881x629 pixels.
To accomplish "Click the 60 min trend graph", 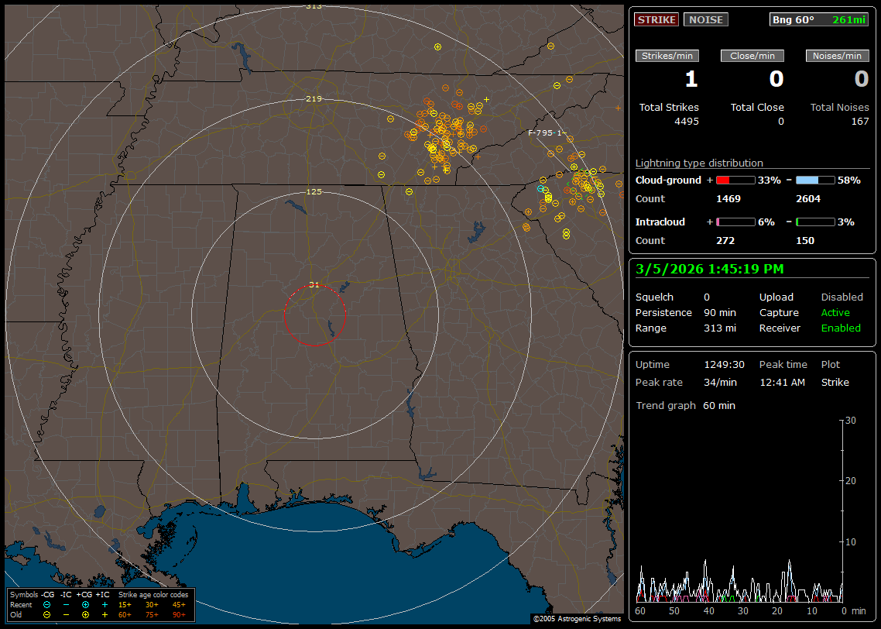I will click(741, 511).
